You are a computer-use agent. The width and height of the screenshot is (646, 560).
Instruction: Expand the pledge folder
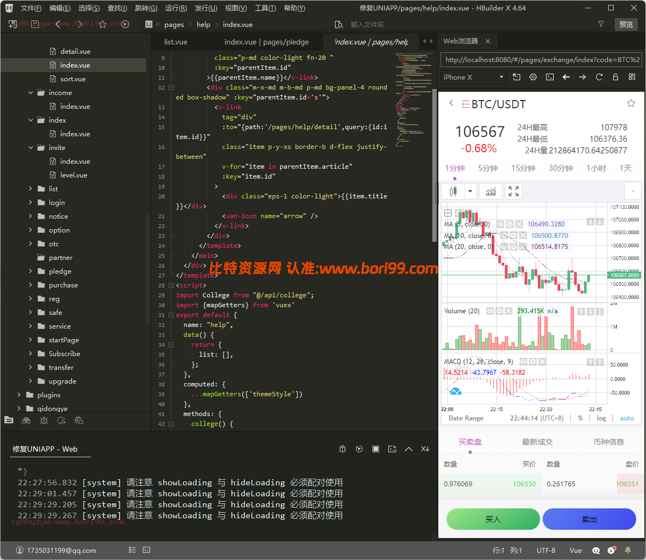coord(31,271)
